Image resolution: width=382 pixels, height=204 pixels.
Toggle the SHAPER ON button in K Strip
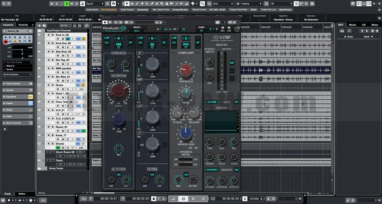pos(236,170)
